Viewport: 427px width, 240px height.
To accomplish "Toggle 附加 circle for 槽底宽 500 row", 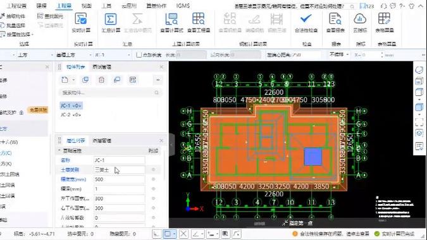I will pyautogui.click(x=153, y=179).
